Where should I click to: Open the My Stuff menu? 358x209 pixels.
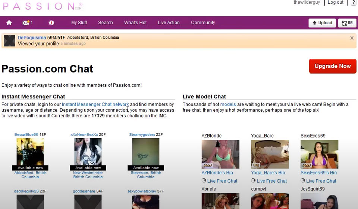79,23
